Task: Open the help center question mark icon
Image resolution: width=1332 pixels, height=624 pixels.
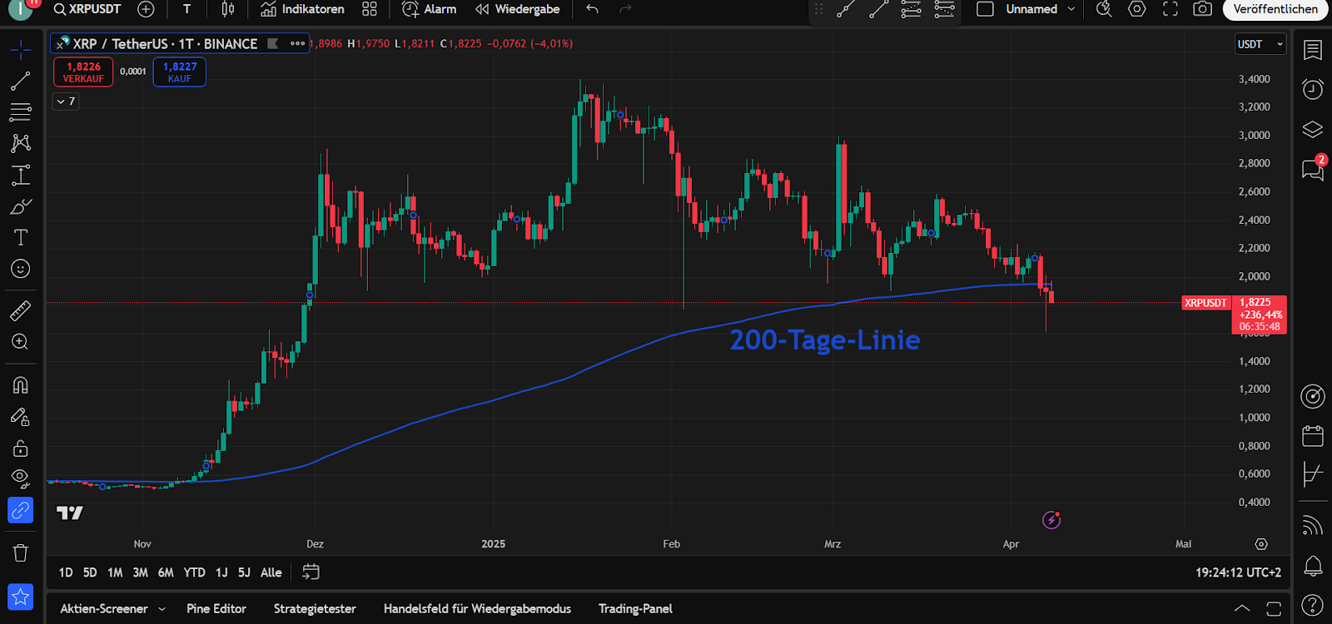Action: 1313,605
